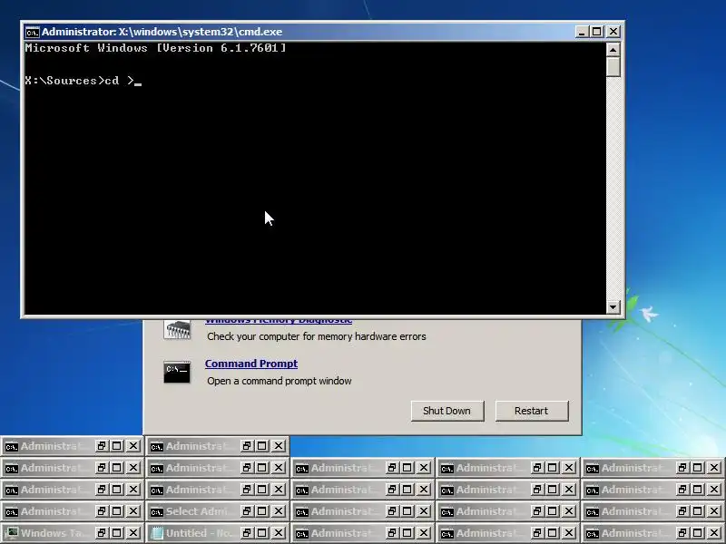Click text 'Check your computer for memory hardware errors'

[317, 336]
